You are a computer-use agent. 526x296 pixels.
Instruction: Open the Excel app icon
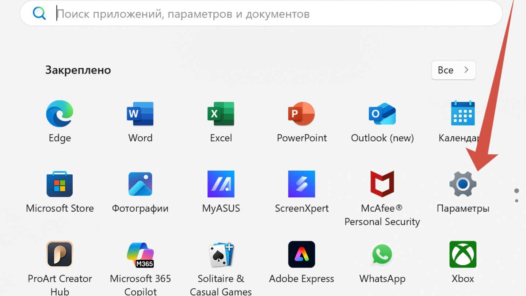[x=221, y=114]
